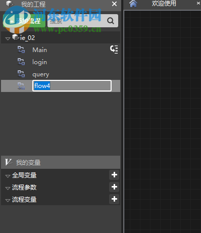
Task: Select the Flow Parameters (流程参数) label
Action: point(24,188)
